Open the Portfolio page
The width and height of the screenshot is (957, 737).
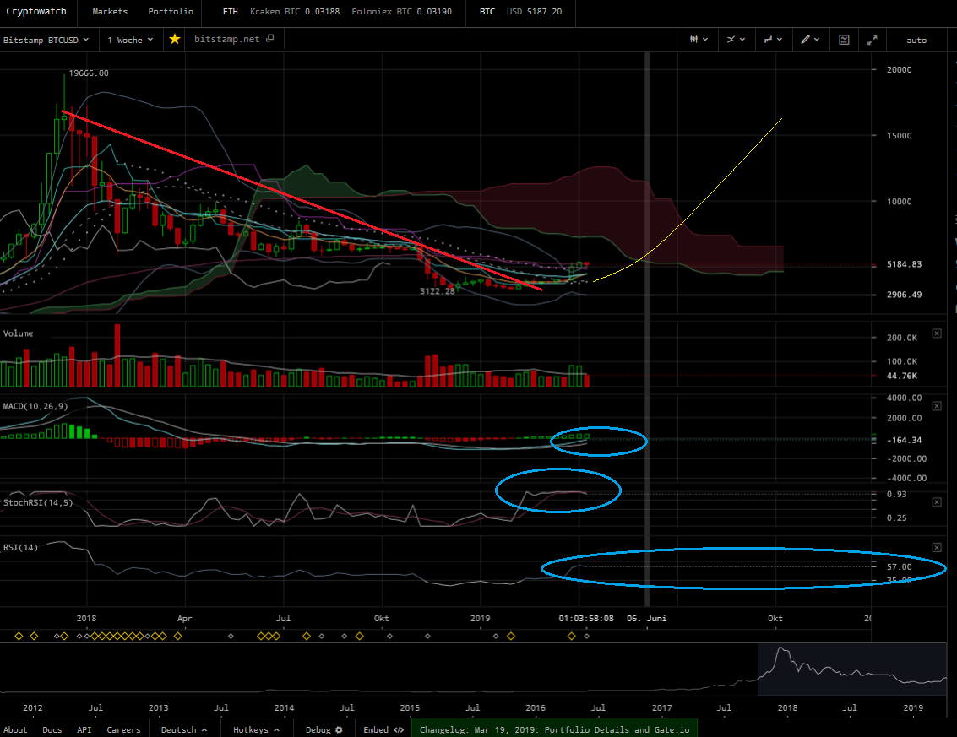[171, 11]
